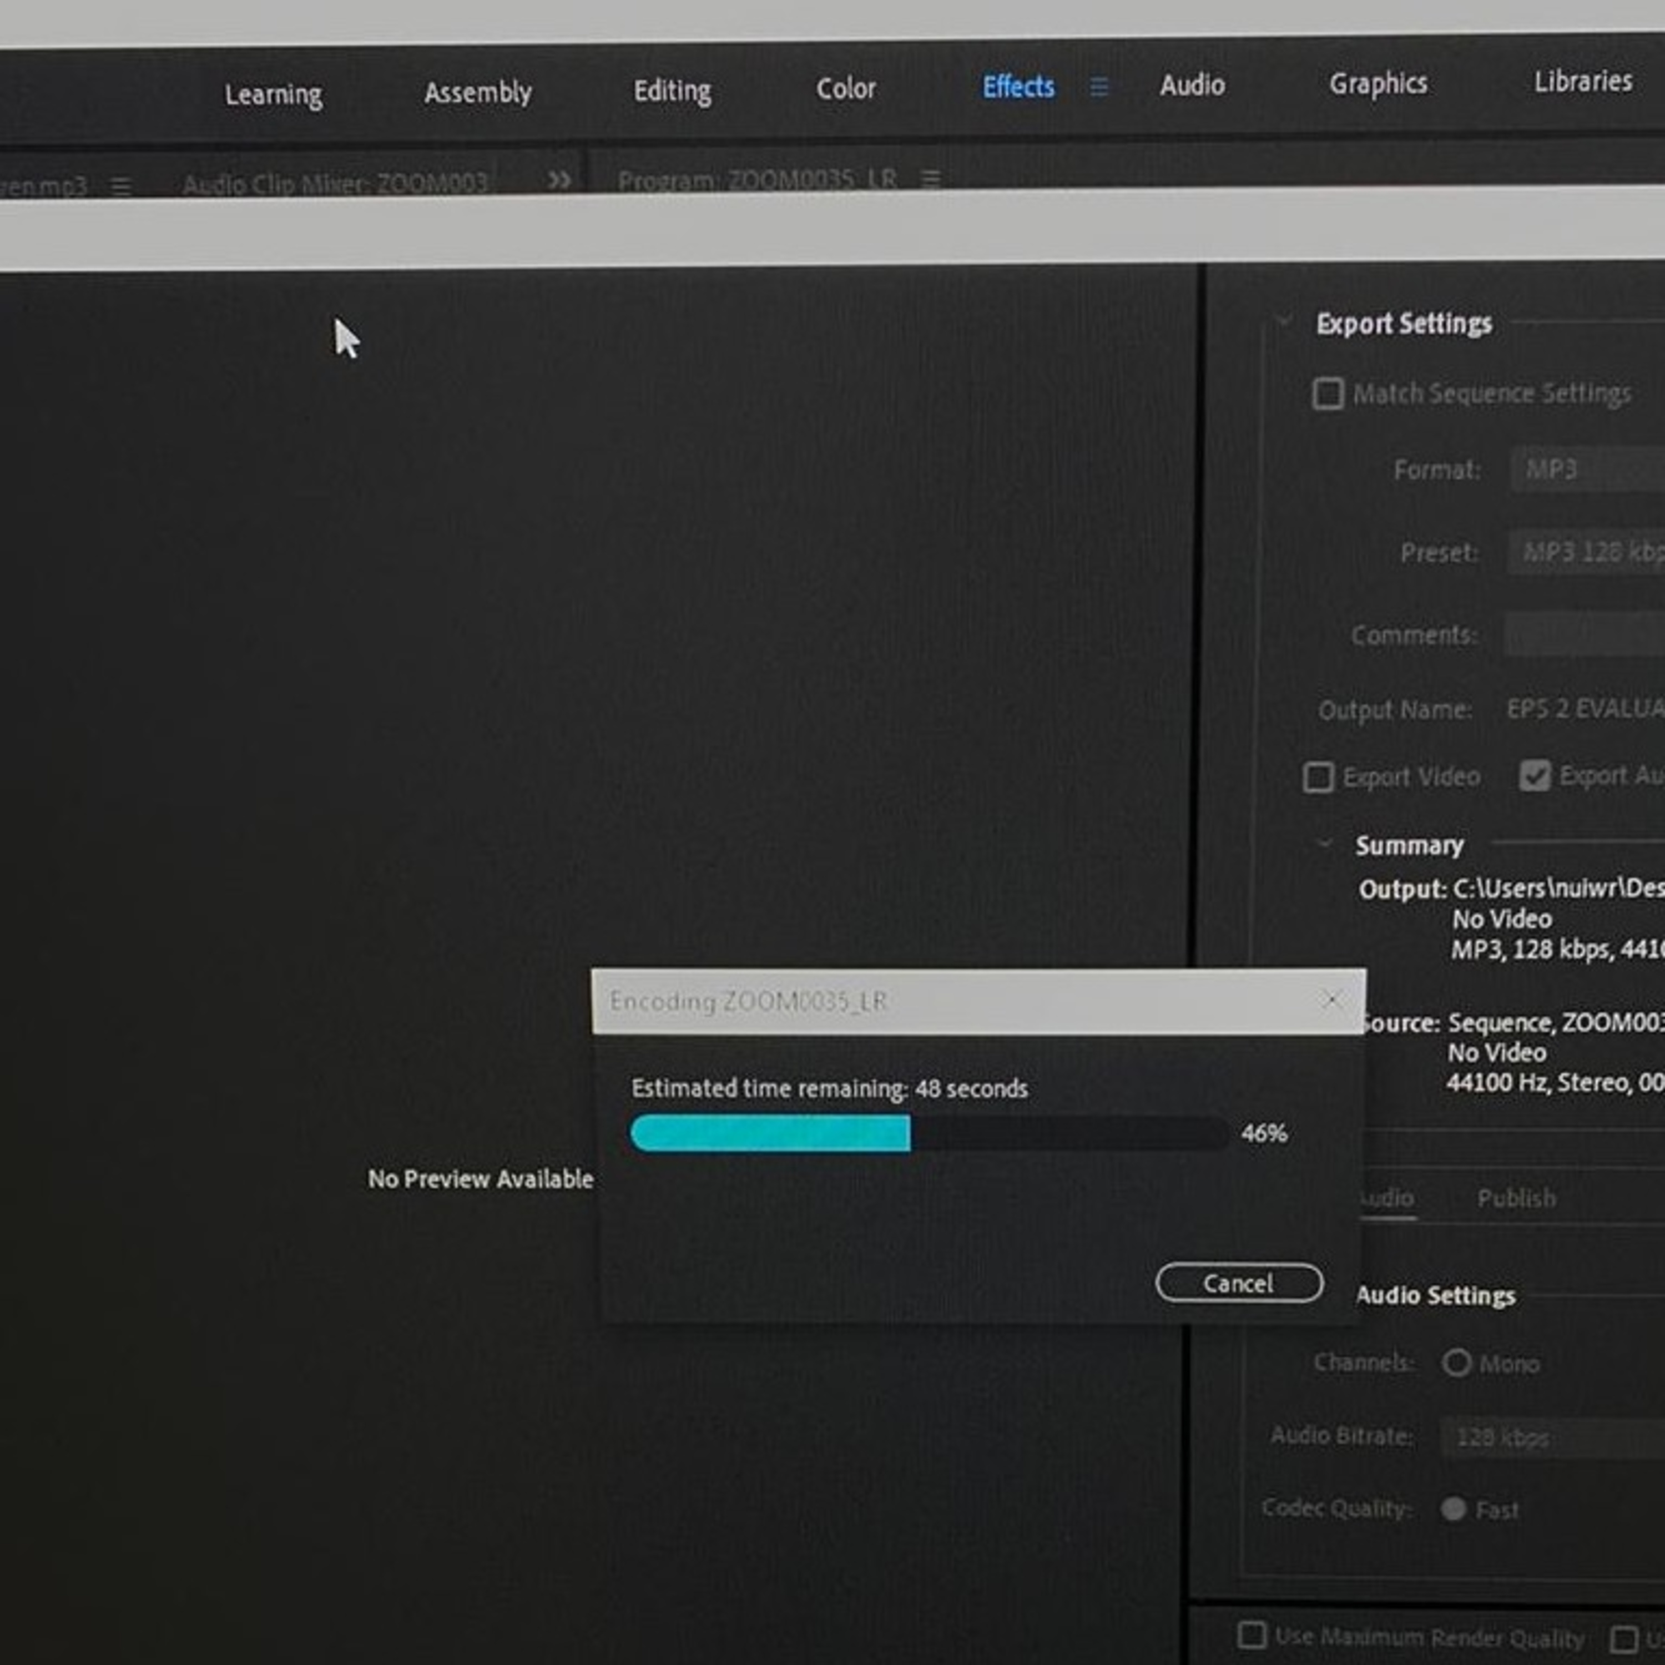Select the Mono channels radio button
Screen dimensions: 1665x1665
[1456, 1363]
